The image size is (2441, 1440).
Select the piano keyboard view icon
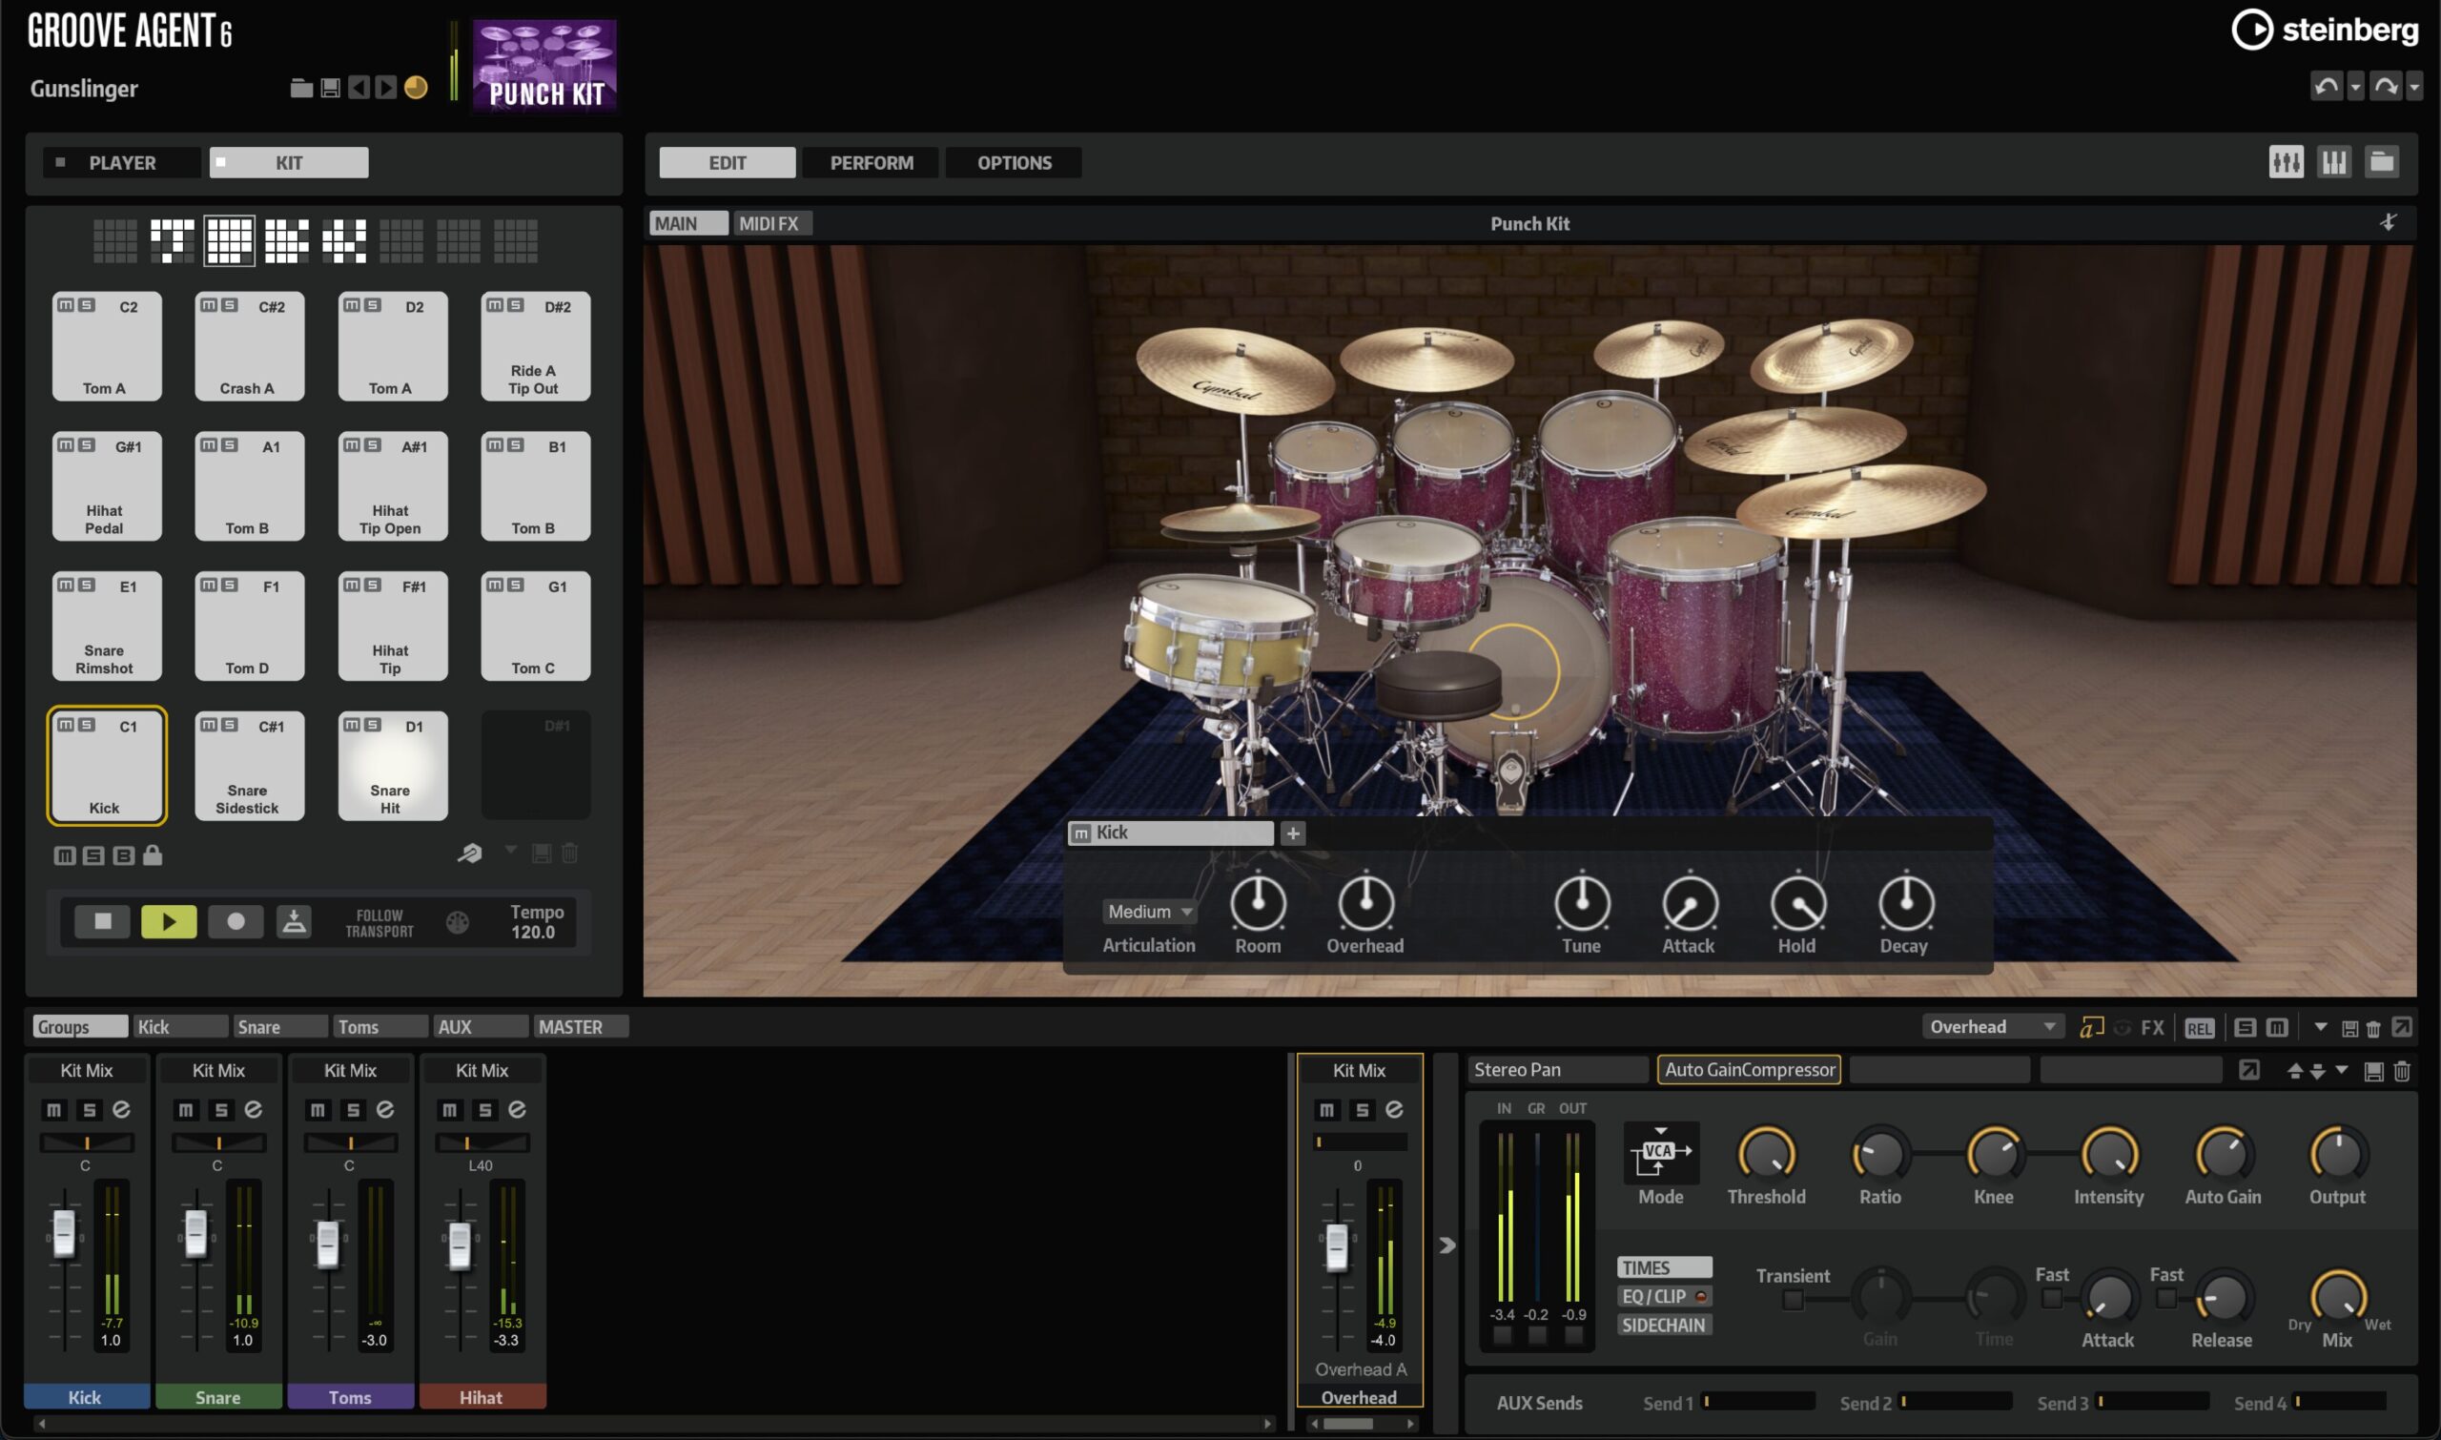2335,162
